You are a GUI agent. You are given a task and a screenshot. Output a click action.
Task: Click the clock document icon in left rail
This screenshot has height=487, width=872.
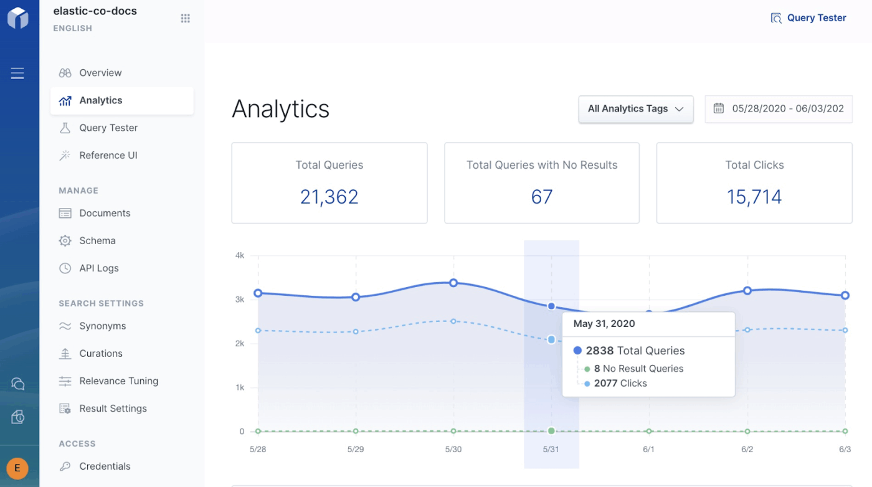18,417
